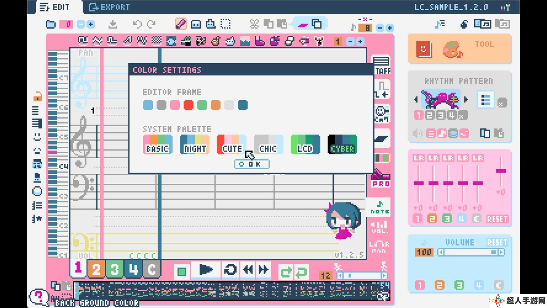Confirm color settings with OK button
This screenshot has width=547, height=308.
click(x=252, y=164)
